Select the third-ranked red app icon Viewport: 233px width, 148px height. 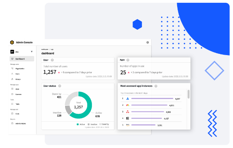pyautogui.click(x=127, y=112)
